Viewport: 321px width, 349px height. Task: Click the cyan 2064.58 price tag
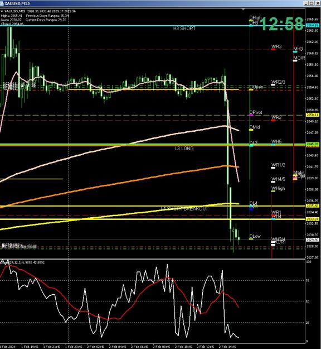(x=312, y=26)
